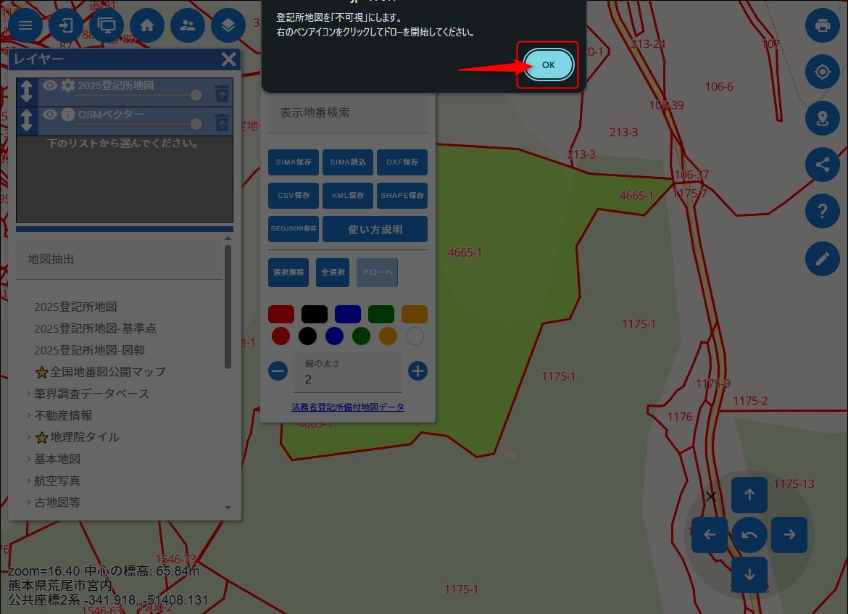Expand the 筆界調査データベース category
The image size is (848, 614).
91,394
